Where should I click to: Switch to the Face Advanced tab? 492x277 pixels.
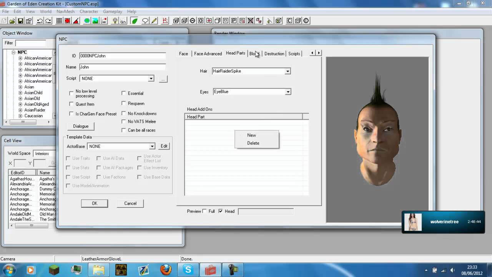tap(208, 53)
